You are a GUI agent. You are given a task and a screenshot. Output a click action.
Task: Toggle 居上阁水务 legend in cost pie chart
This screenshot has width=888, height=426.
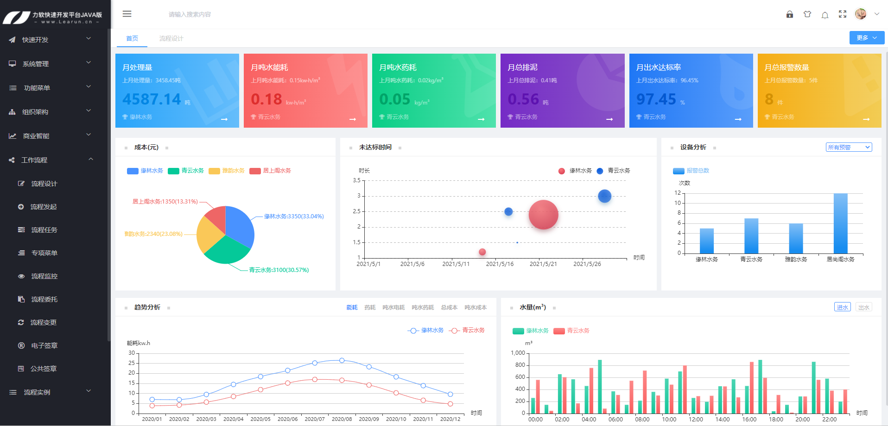pyautogui.click(x=270, y=171)
